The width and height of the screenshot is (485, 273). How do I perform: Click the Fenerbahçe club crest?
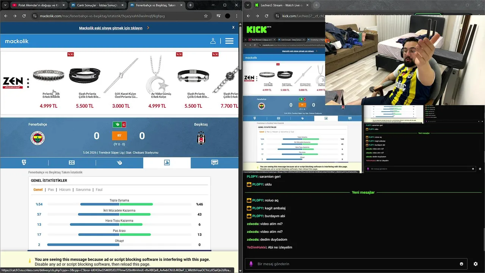click(38, 138)
